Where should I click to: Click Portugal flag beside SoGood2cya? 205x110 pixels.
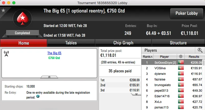[x=181, y=62]
